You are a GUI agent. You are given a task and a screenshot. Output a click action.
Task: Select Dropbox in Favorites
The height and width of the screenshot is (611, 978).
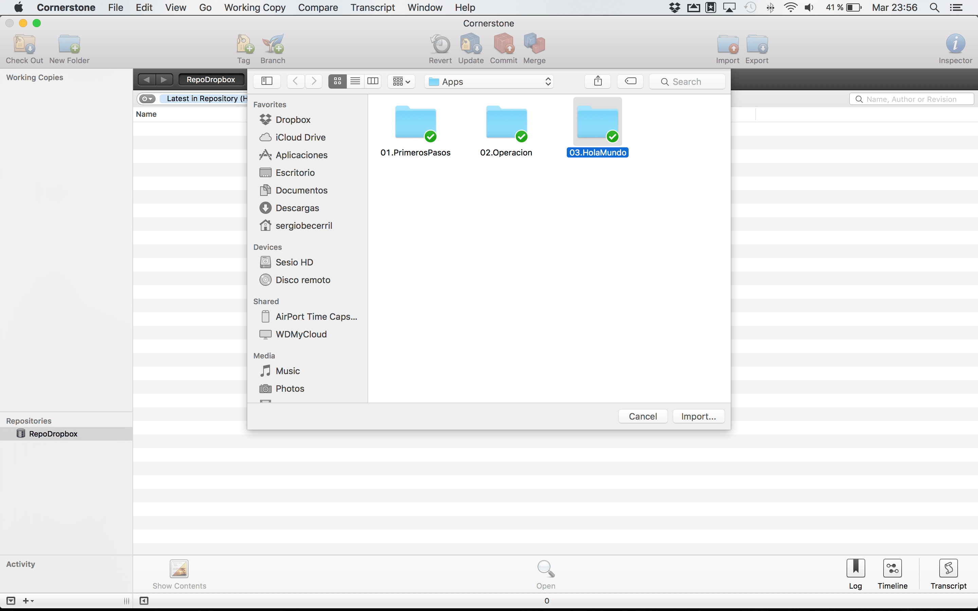click(293, 119)
